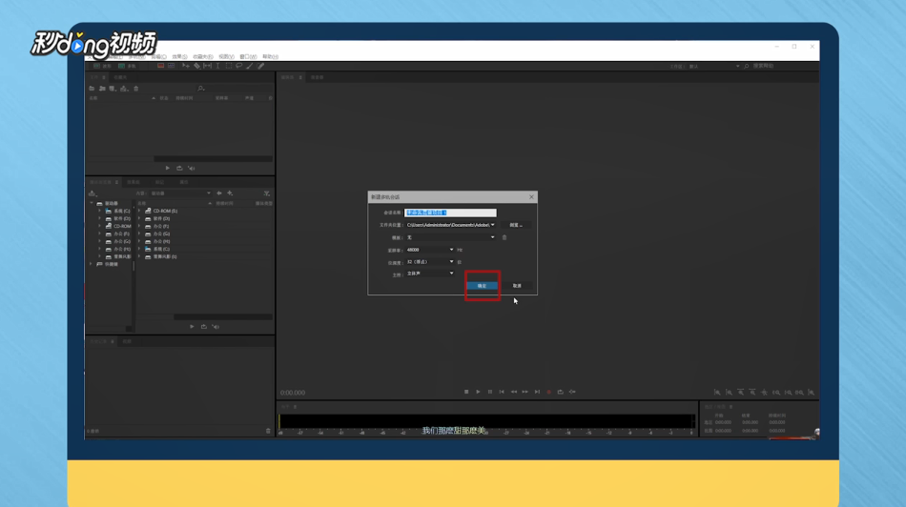Click the Play transport button in editor

pos(478,392)
